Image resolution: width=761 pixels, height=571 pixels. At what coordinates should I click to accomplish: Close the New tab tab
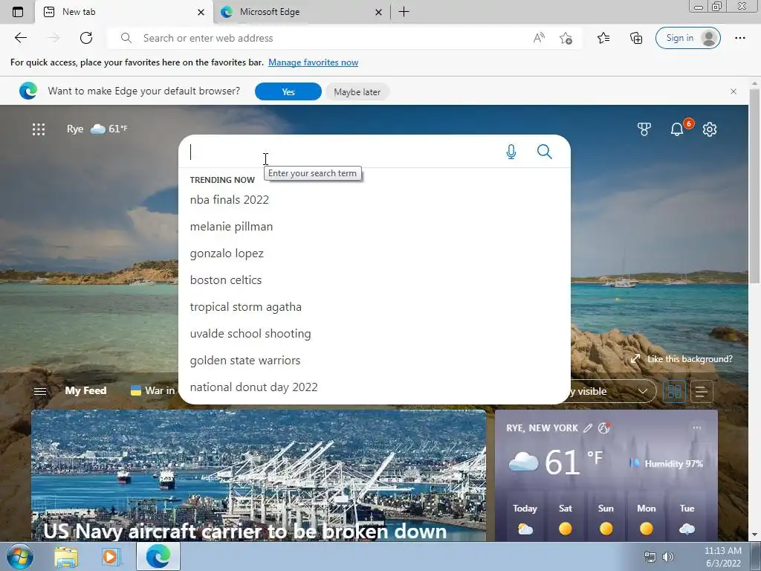click(x=201, y=12)
